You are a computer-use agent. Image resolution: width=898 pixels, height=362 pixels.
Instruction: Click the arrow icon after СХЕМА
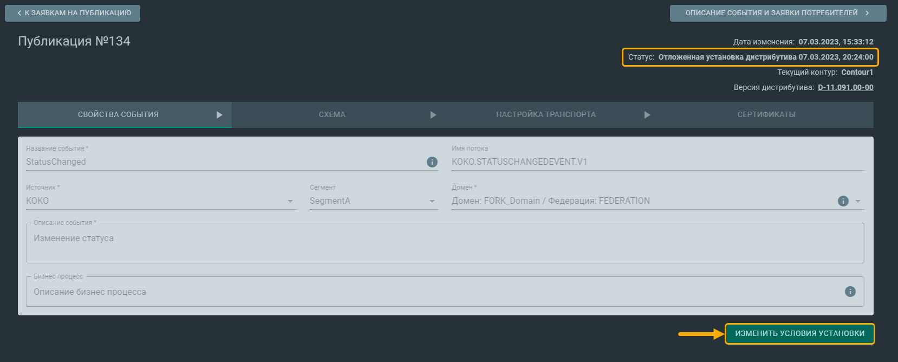(433, 115)
